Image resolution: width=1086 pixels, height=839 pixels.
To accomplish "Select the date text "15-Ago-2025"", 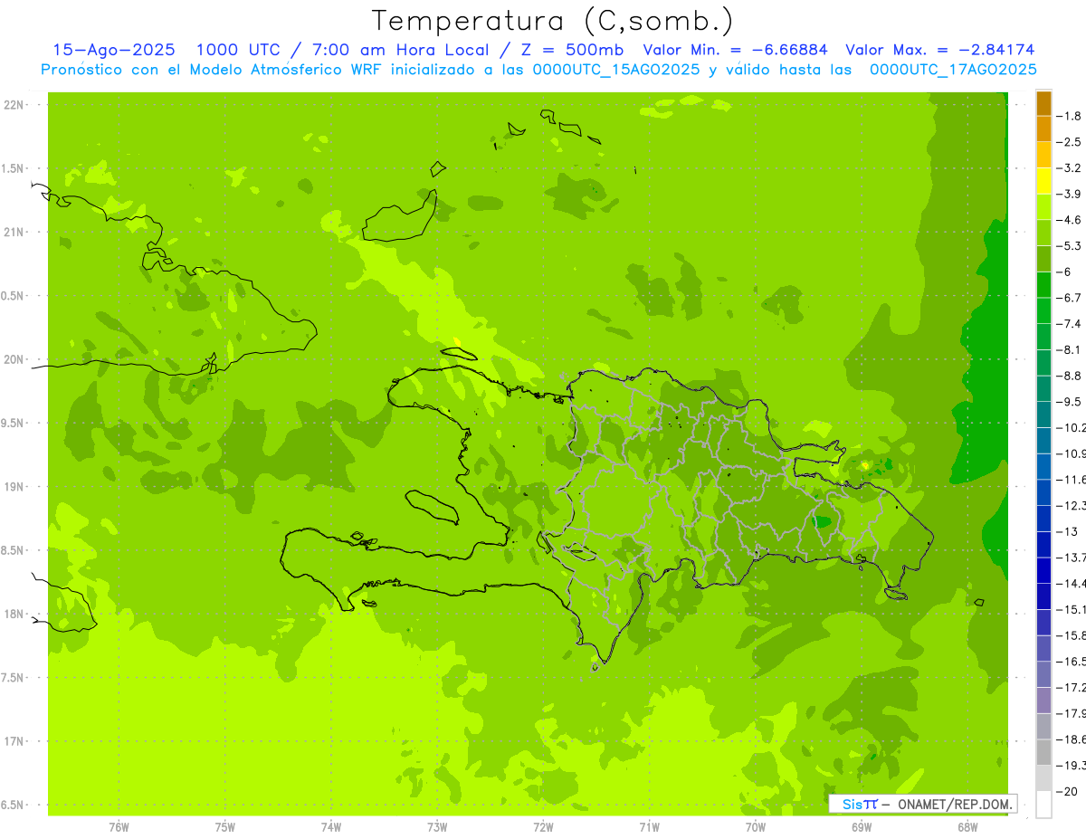I will pos(114,50).
